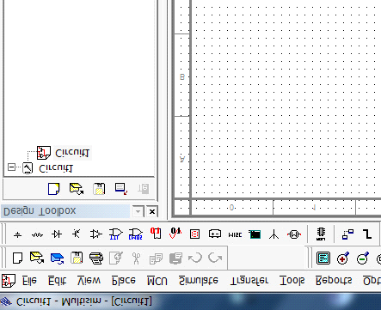Collapse the Circuit1 root tree node
This screenshot has height=310, width=381.
point(11,167)
